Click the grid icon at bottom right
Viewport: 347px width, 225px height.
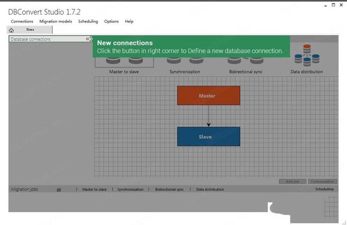coord(332,204)
